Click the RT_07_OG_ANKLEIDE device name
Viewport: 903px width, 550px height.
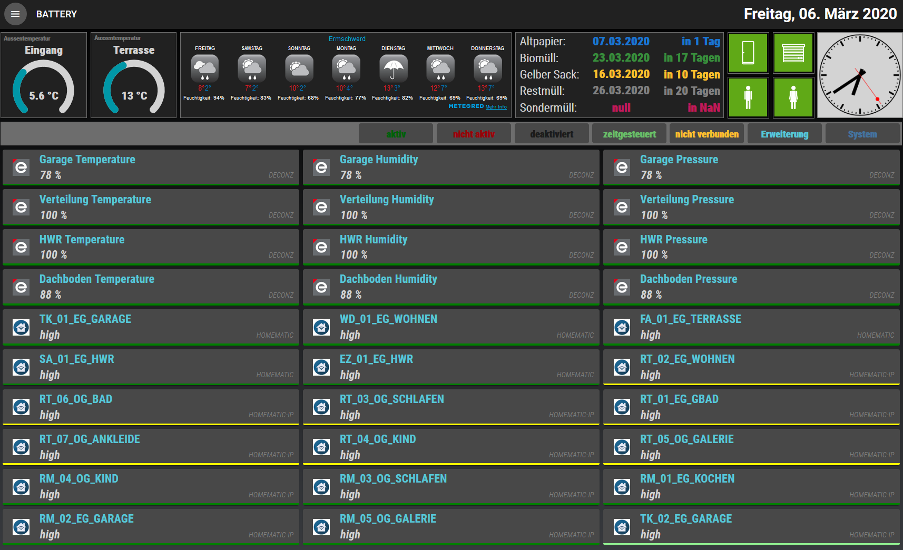click(90, 439)
